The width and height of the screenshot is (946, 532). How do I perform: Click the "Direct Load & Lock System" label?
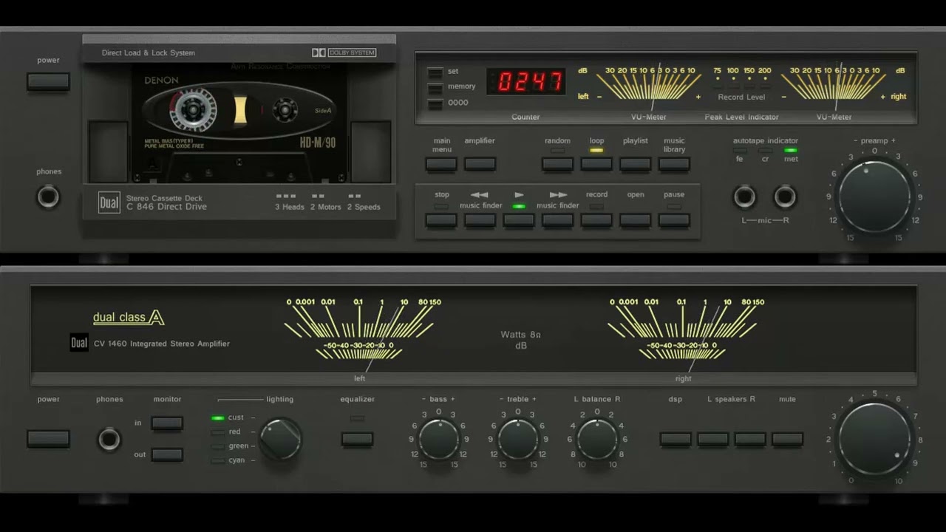(x=149, y=53)
